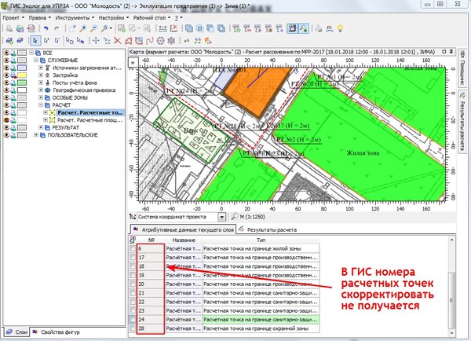Image resolution: width=471 pixels, height=341 pixels.
Task: Click the blue undo arrow icon
Action: (x=46, y=28)
